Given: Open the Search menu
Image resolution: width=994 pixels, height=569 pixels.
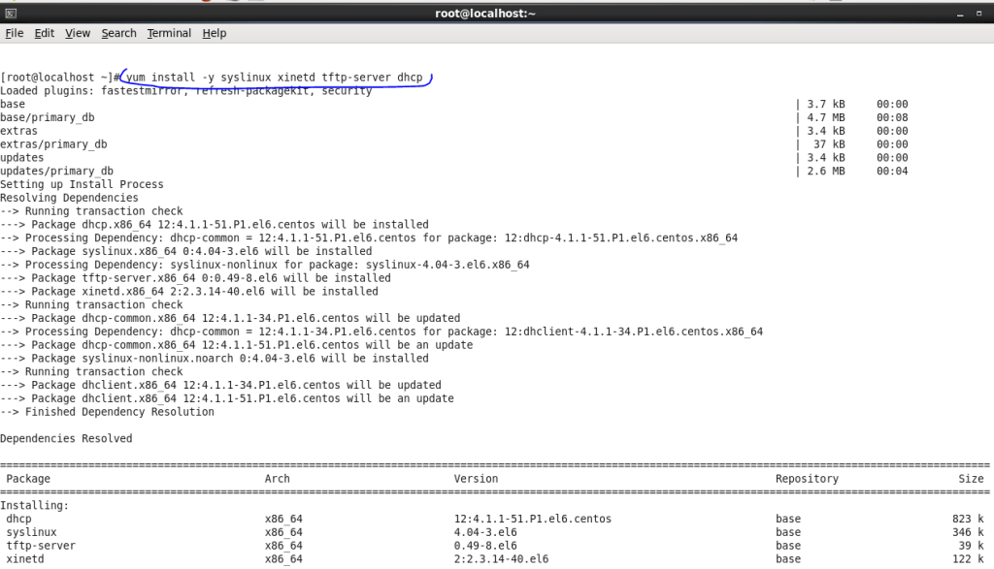Looking at the screenshot, I should [118, 33].
